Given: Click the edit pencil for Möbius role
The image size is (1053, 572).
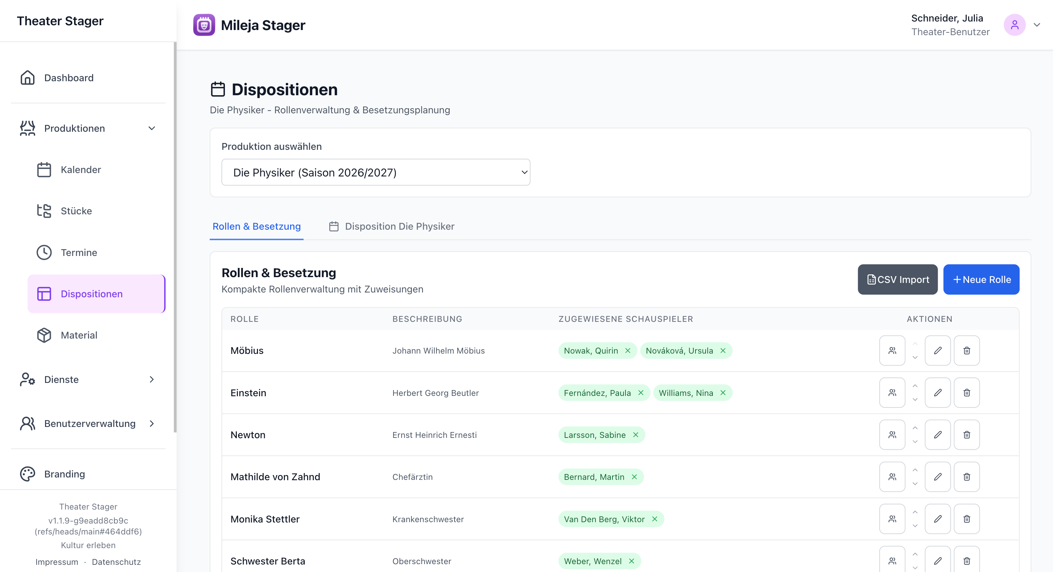Looking at the screenshot, I should pyautogui.click(x=937, y=351).
